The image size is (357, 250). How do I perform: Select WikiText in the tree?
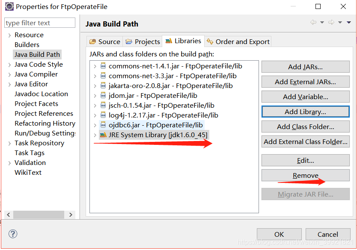click(x=28, y=173)
